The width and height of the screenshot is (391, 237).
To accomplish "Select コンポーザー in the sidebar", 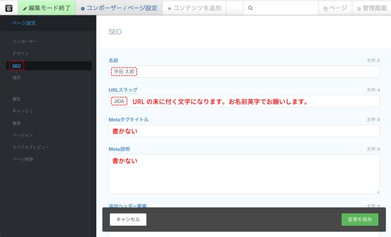I will coord(25,41).
